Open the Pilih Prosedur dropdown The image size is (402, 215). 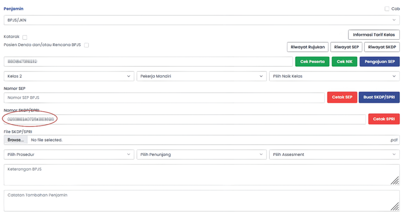(69, 154)
